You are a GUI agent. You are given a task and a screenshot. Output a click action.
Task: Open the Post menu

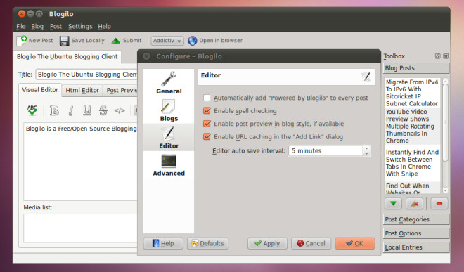pos(56,26)
